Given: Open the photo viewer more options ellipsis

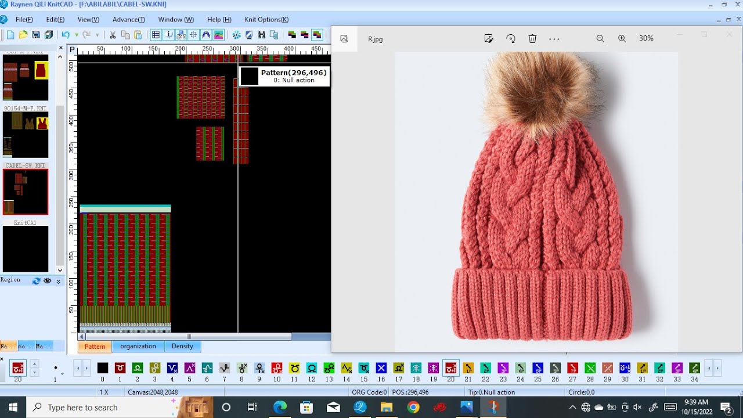Looking at the screenshot, I should 554,39.
